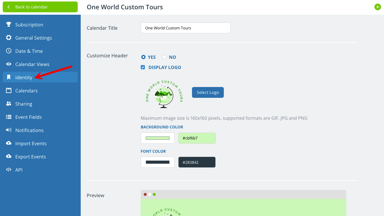The width and height of the screenshot is (384, 216).
Task: Click the Date & Time clock icon
Action: [9, 51]
